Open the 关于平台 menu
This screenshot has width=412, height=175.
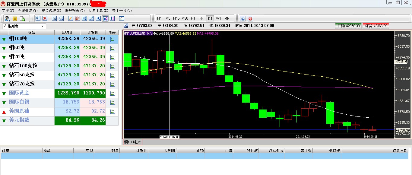(122, 11)
